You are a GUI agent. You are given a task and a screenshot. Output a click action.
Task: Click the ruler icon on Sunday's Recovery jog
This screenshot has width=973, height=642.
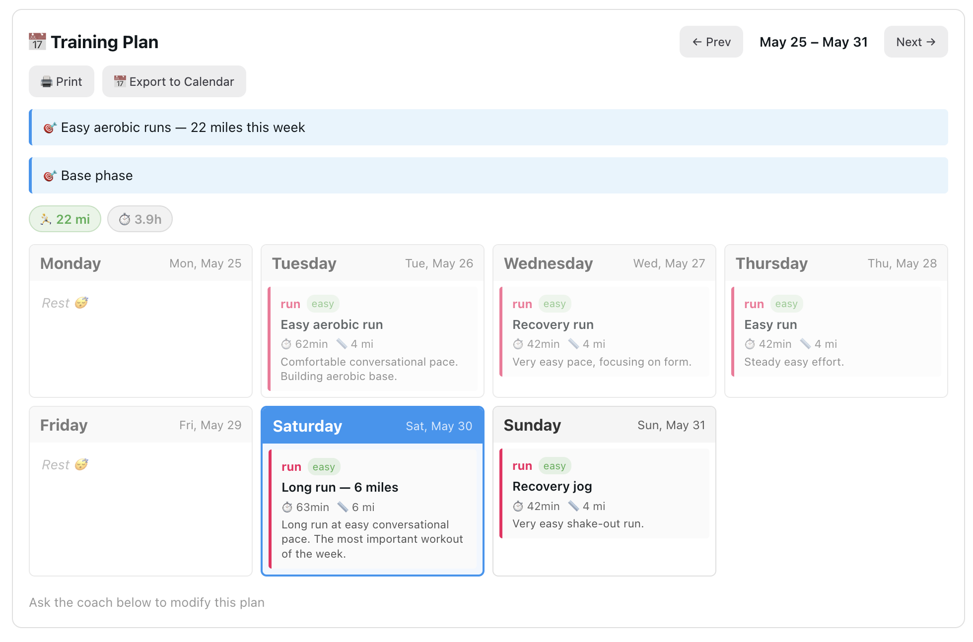[x=573, y=506]
